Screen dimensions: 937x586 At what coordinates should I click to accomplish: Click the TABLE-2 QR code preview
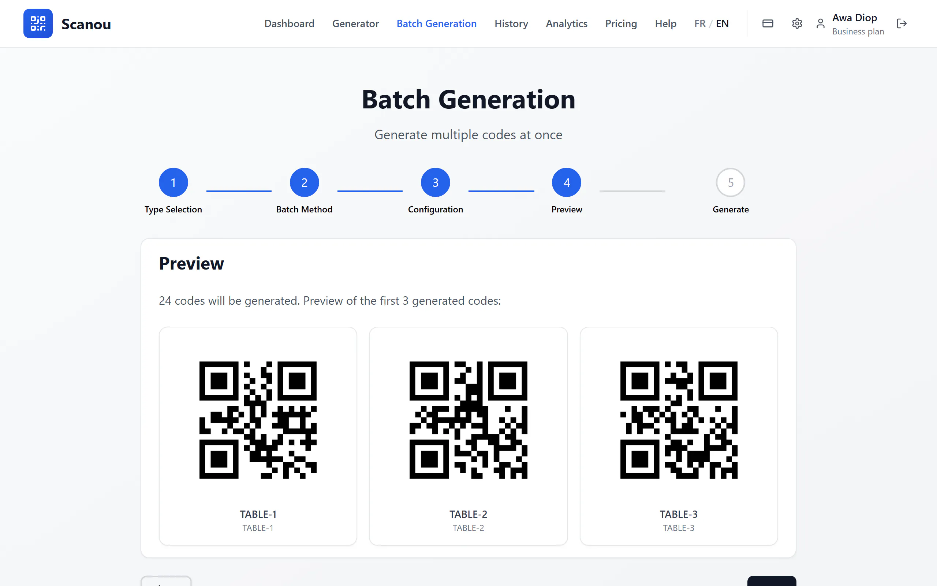click(x=468, y=420)
